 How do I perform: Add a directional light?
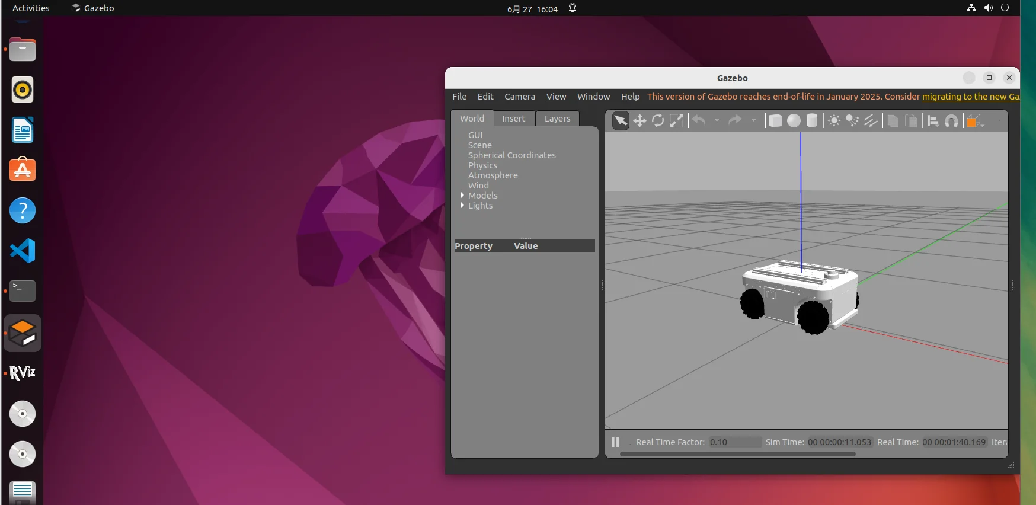point(871,121)
